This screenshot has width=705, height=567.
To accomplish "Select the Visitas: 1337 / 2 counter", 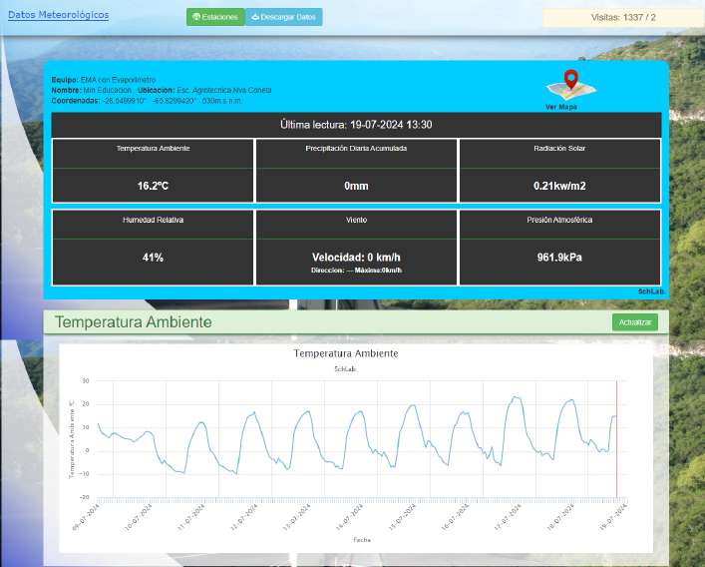I will click(x=623, y=18).
